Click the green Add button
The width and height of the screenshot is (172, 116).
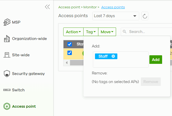click(156, 60)
